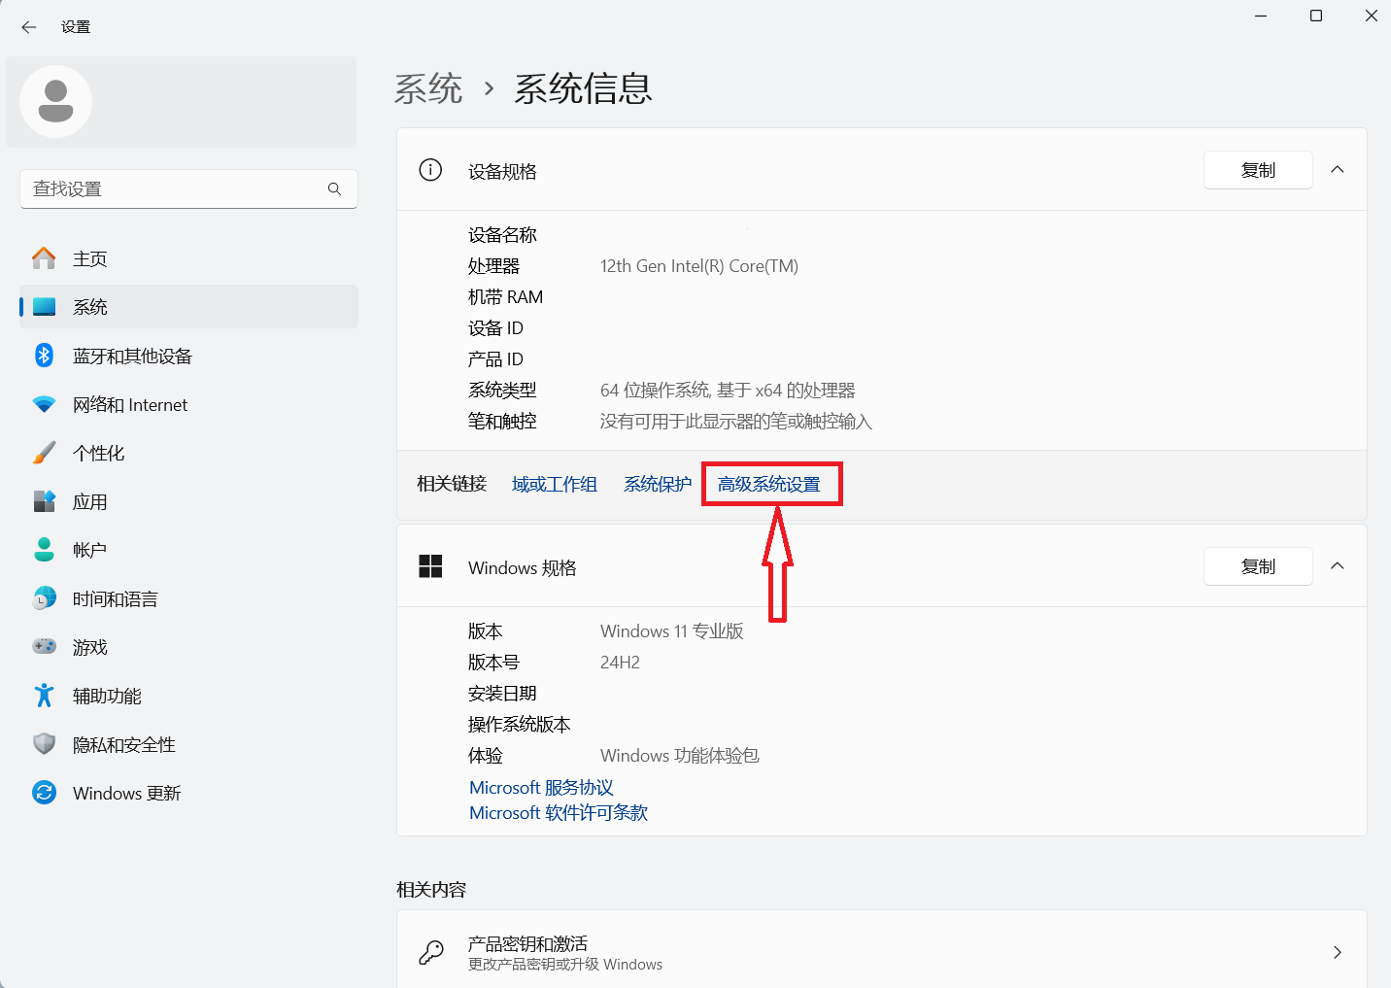Open the 应用 settings page
The height and width of the screenshot is (988, 1391).
coord(90,501)
